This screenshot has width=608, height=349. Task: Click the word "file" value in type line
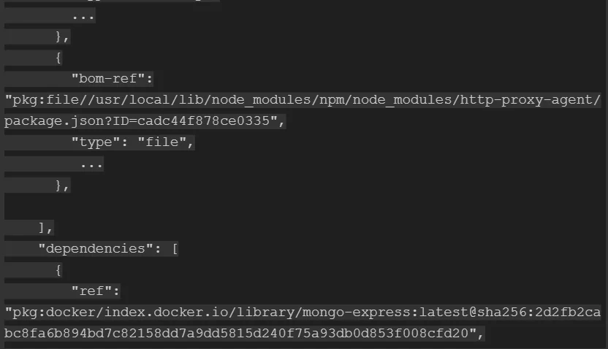[161, 142]
